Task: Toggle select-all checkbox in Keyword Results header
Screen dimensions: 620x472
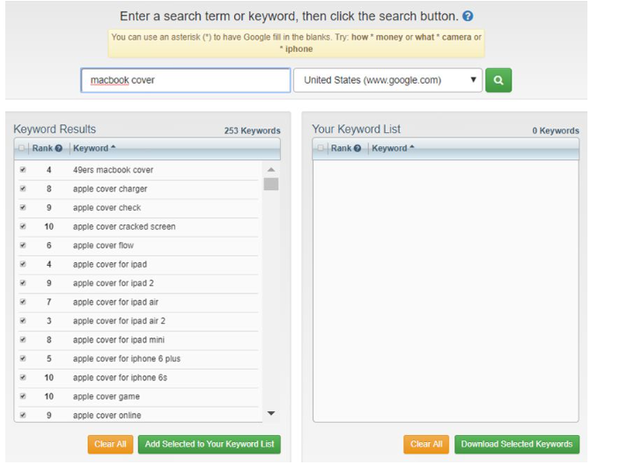Action: click(x=21, y=148)
